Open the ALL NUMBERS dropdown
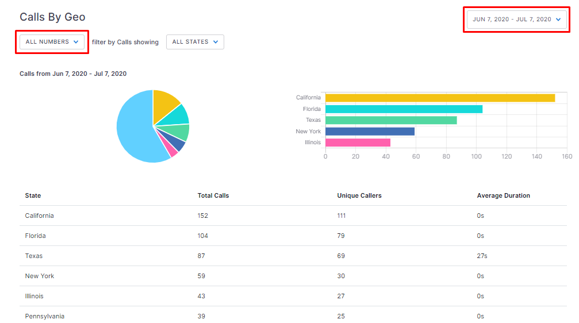Image resolution: width=579 pixels, height=323 pixels. pyautogui.click(x=52, y=42)
